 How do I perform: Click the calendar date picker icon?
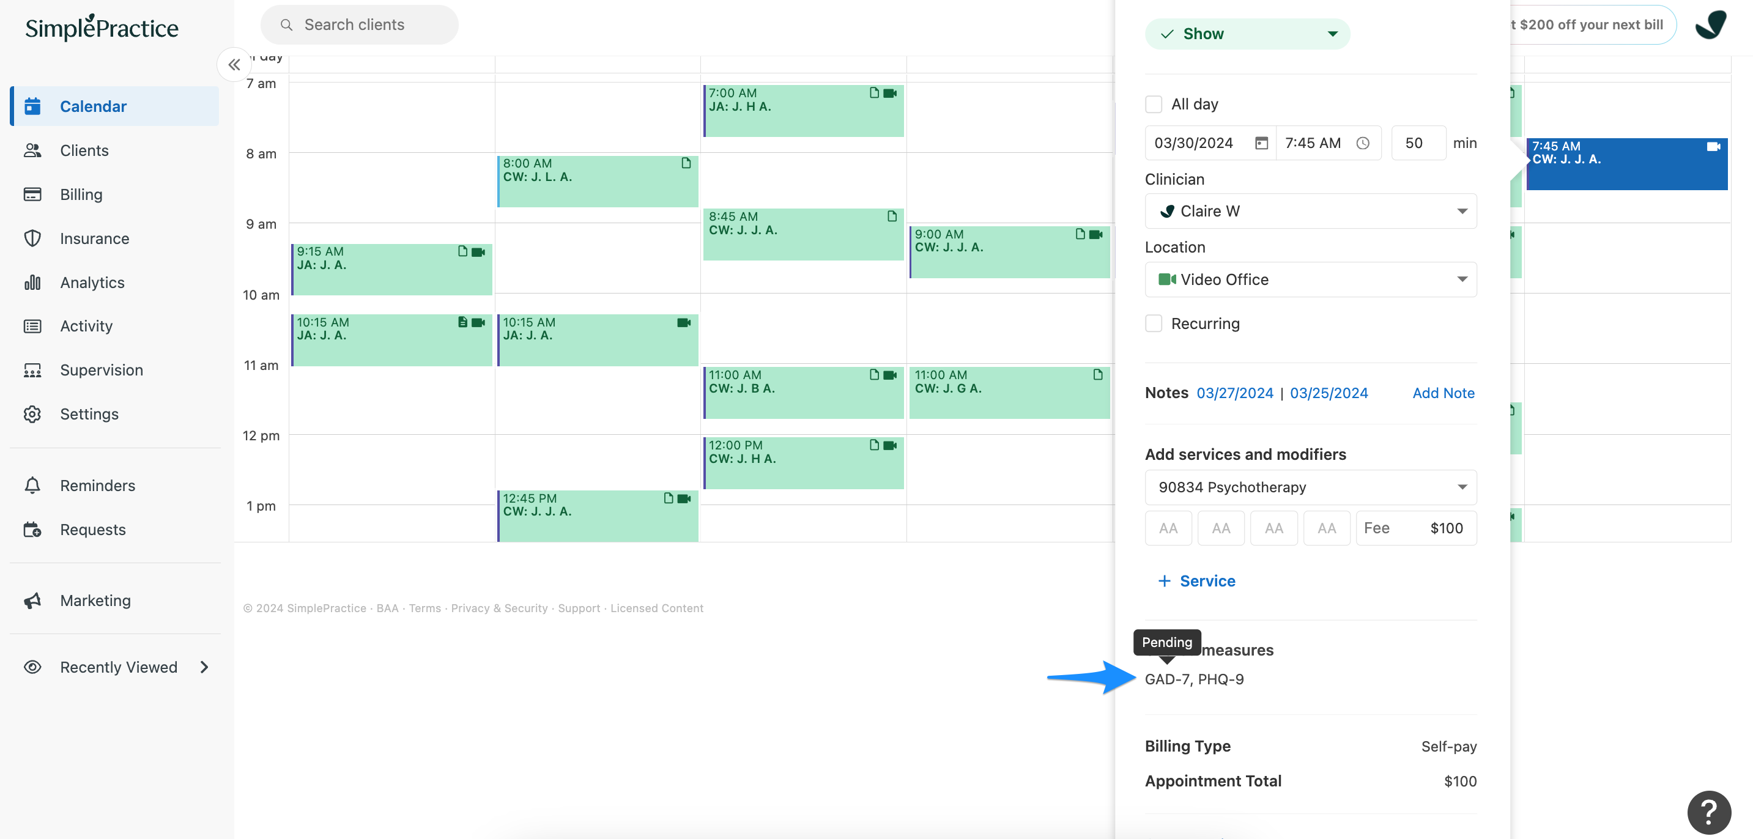1261,143
